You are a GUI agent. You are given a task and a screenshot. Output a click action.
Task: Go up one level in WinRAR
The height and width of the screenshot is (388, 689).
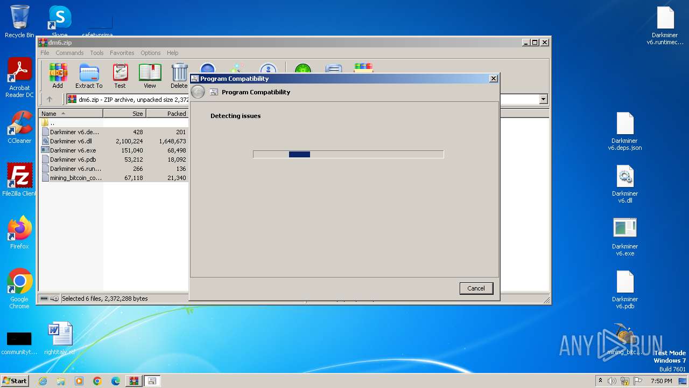(50, 99)
